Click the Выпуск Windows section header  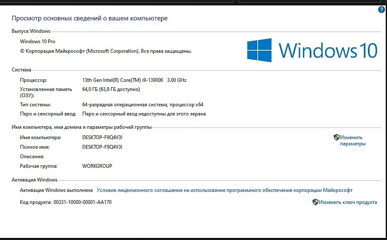point(31,31)
